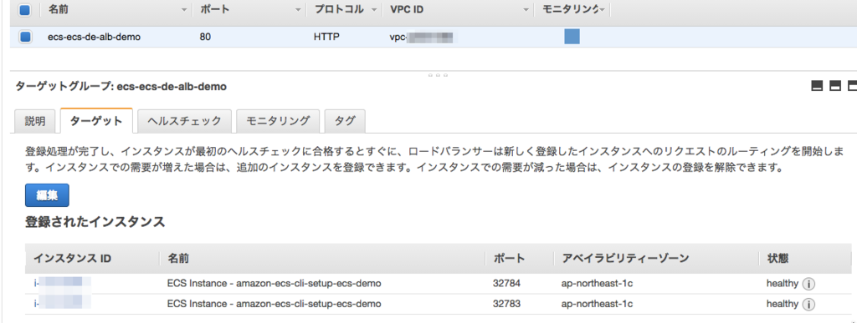Click インスタンス ID column header

73,259
